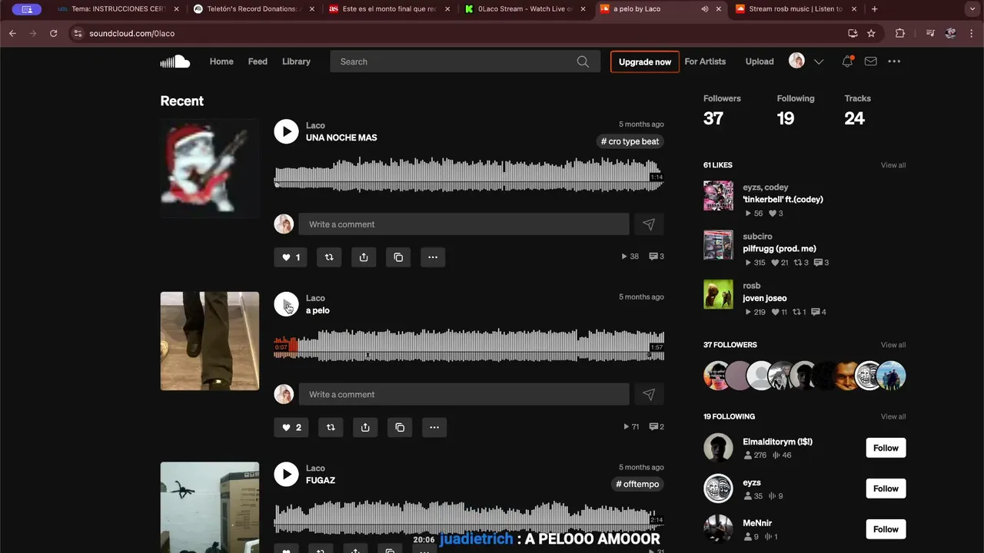Open a new browser tab
The image size is (984, 553).
coord(874,9)
